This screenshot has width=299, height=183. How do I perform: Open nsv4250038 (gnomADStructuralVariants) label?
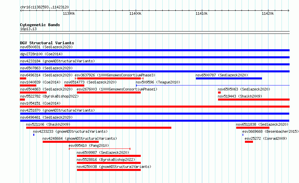click(x=114, y=167)
